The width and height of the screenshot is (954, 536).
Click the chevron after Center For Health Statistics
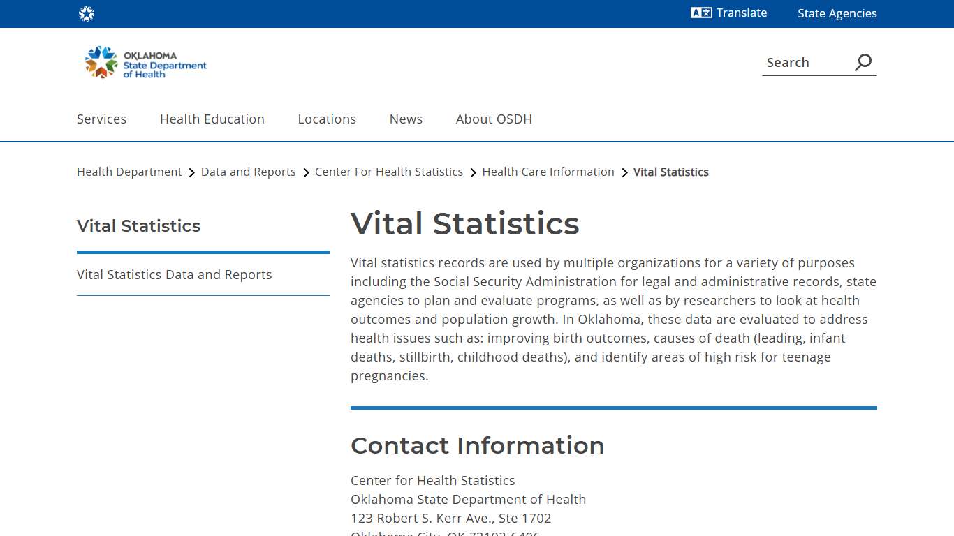point(473,172)
